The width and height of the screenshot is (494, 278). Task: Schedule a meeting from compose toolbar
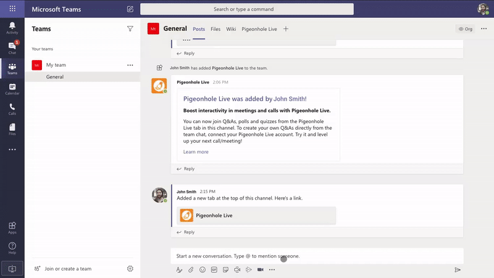[237, 270]
